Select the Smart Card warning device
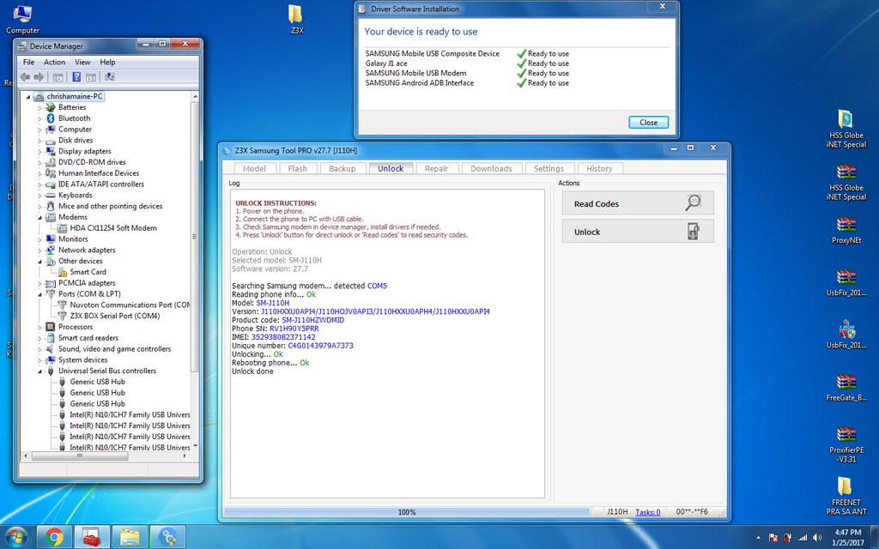This screenshot has height=549, width=879. pyautogui.click(x=88, y=272)
